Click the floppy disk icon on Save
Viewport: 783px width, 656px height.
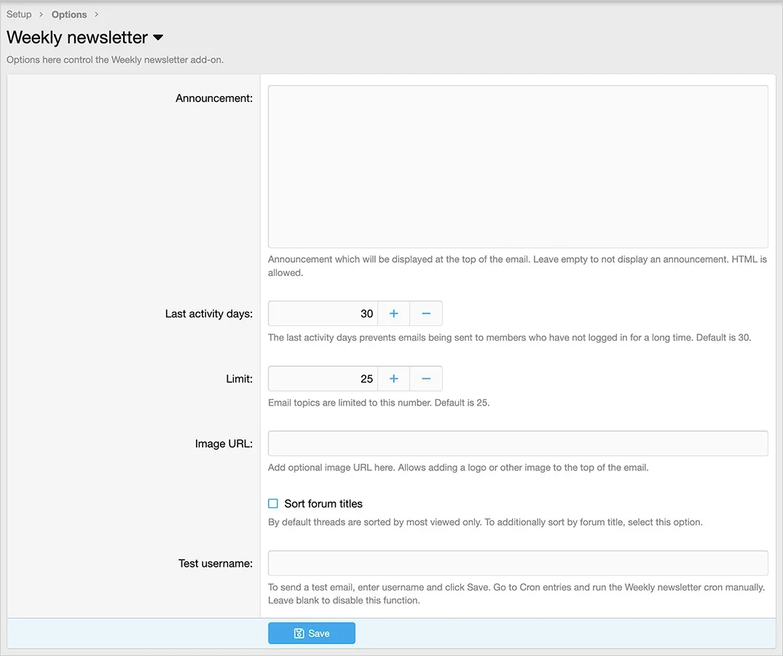pos(299,633)
